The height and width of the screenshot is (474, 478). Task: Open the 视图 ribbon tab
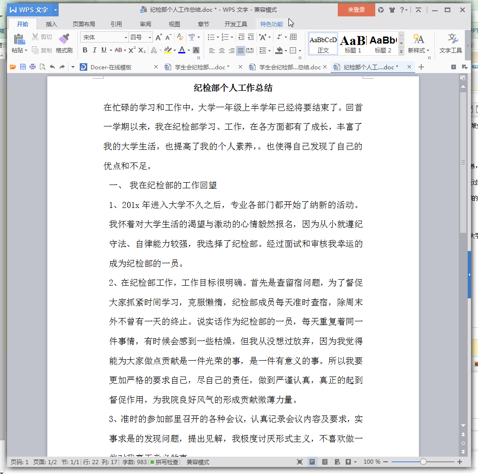(x=175, y=24)
